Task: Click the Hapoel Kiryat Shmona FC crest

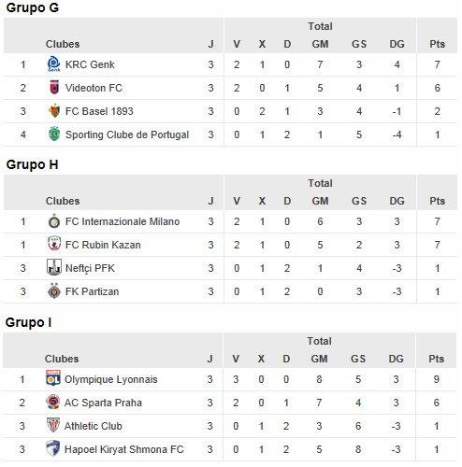Action: click(52, 448)
